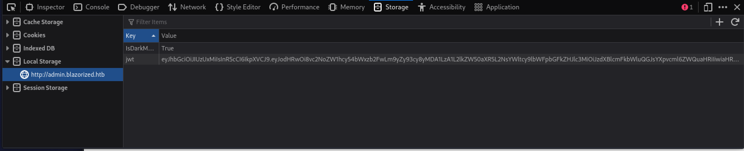744x151 pixels.
Task: Open the three-dots devtools options menu
Action: 723,7
